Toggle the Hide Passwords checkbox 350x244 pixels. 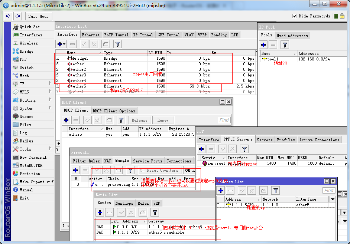click(x=295, y=16)
